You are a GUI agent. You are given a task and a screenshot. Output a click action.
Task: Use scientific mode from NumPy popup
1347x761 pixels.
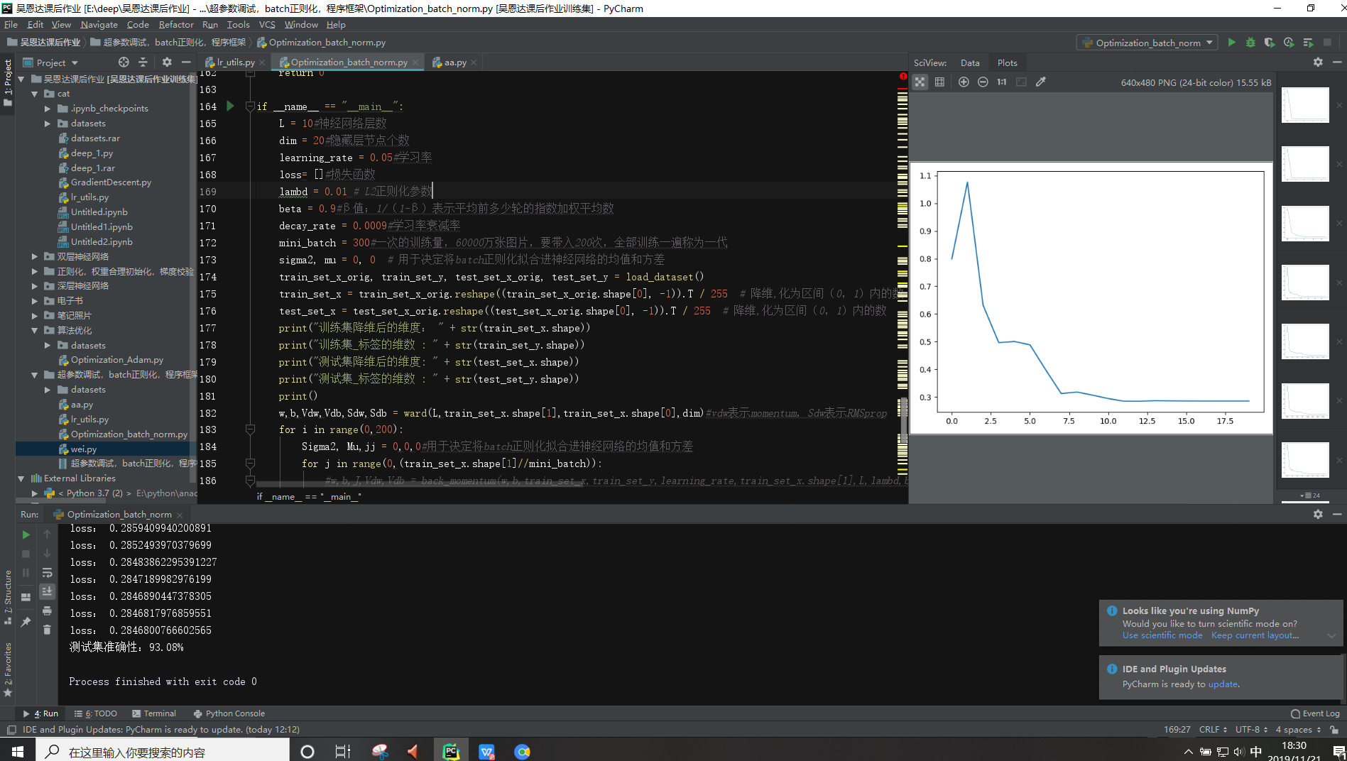(x=1162, y=635)
